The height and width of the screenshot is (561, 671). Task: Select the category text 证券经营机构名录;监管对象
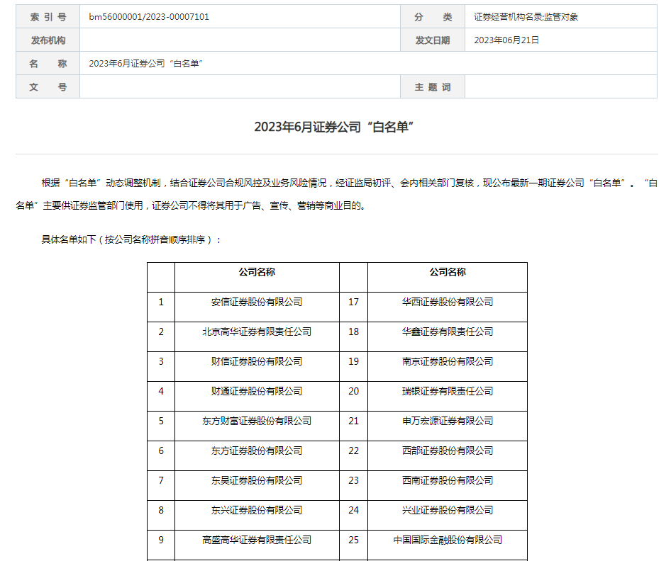pyautogui.click(x=526, y=17)
